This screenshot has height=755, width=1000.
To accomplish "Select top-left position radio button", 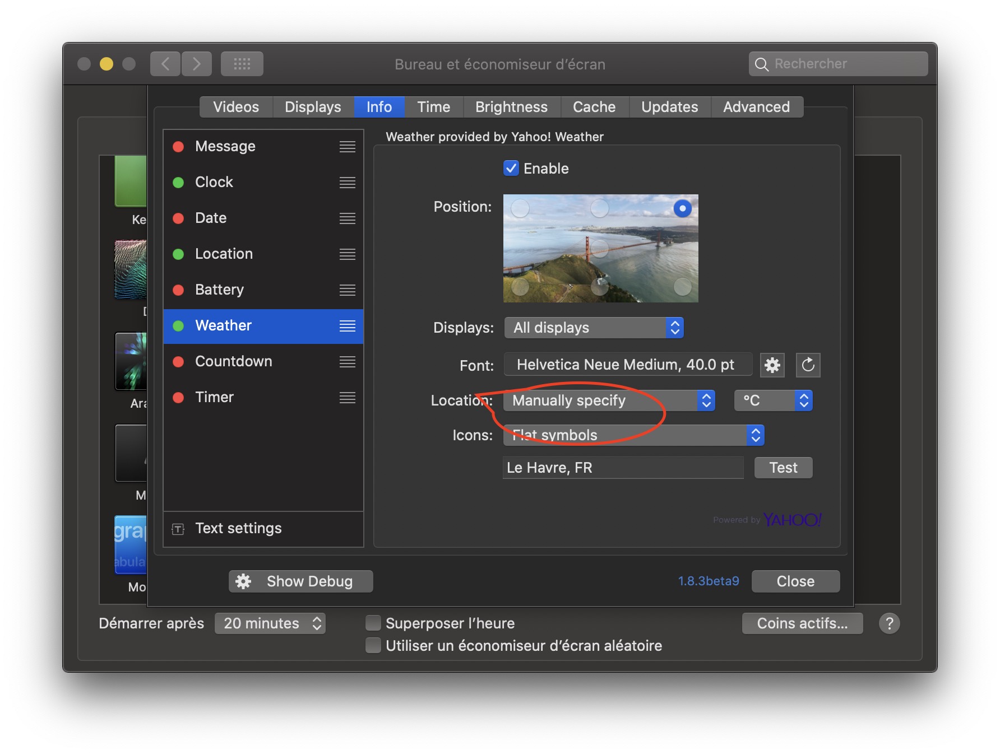I will point(520,208).
